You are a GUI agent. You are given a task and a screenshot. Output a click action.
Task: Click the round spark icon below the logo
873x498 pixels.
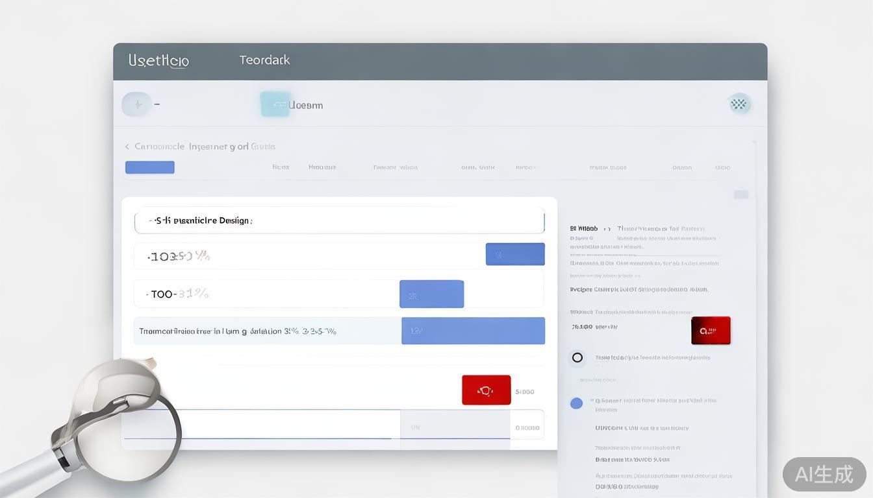pyautogui.click(x=136, y=104)
